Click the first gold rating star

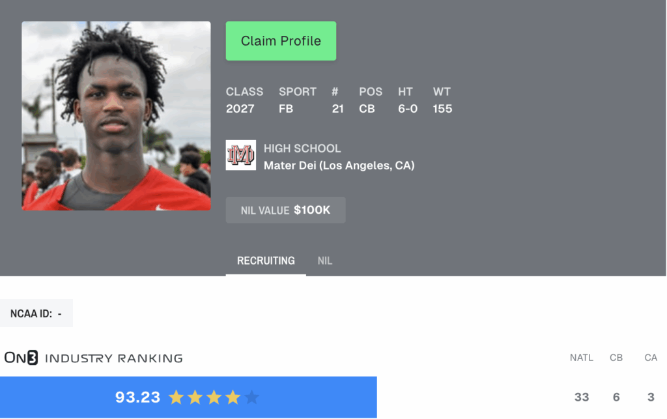click(x=176, y=397)
